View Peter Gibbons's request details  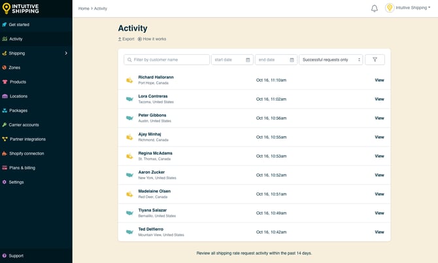[x=379, y=118]
